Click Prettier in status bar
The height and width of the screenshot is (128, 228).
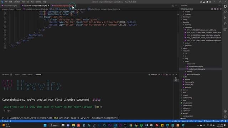click(216, 121)
